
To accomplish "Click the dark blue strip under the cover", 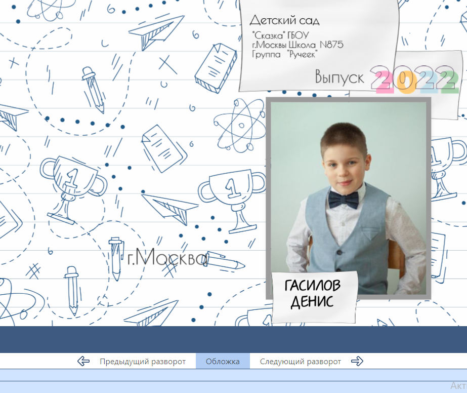I will point(233,339).
